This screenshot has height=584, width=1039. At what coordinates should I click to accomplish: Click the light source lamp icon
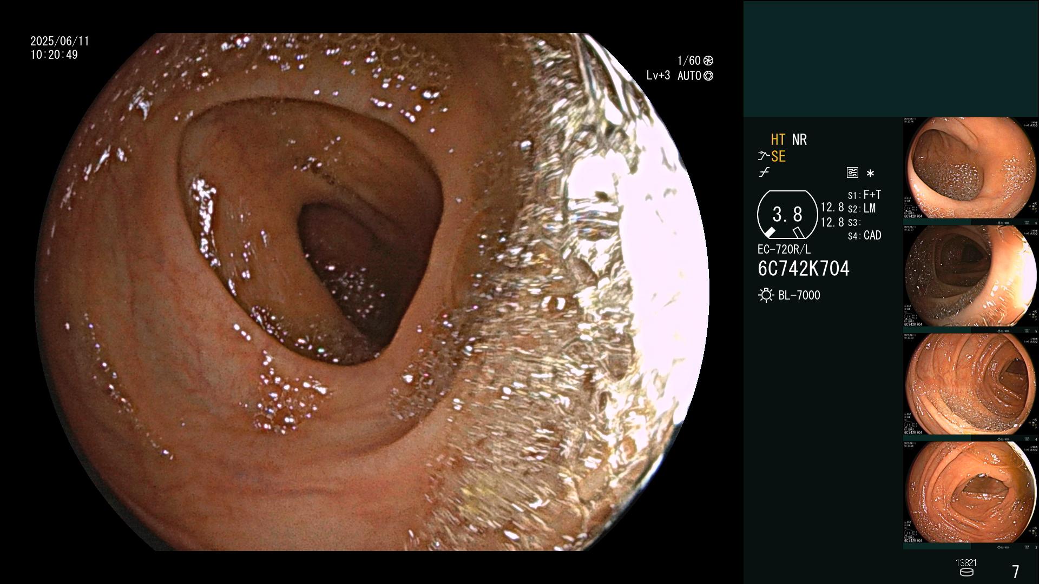[766, 295]
